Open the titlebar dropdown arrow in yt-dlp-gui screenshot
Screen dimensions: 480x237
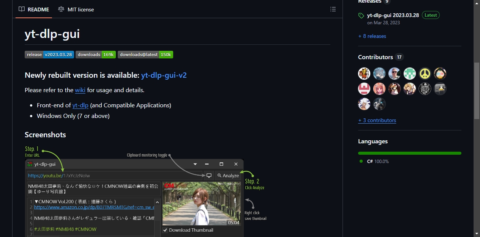tap(195, 164)
